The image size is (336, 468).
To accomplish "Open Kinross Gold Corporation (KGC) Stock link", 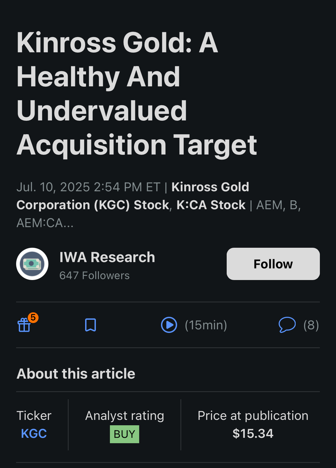I will coord(133,196).
